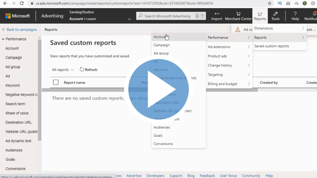Open Audiences report in sidebar
The width and height of the screenshot is (317, 178).
(x=14, y=150)
